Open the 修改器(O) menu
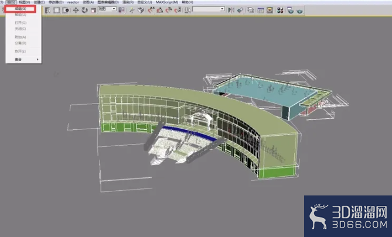 56,2
